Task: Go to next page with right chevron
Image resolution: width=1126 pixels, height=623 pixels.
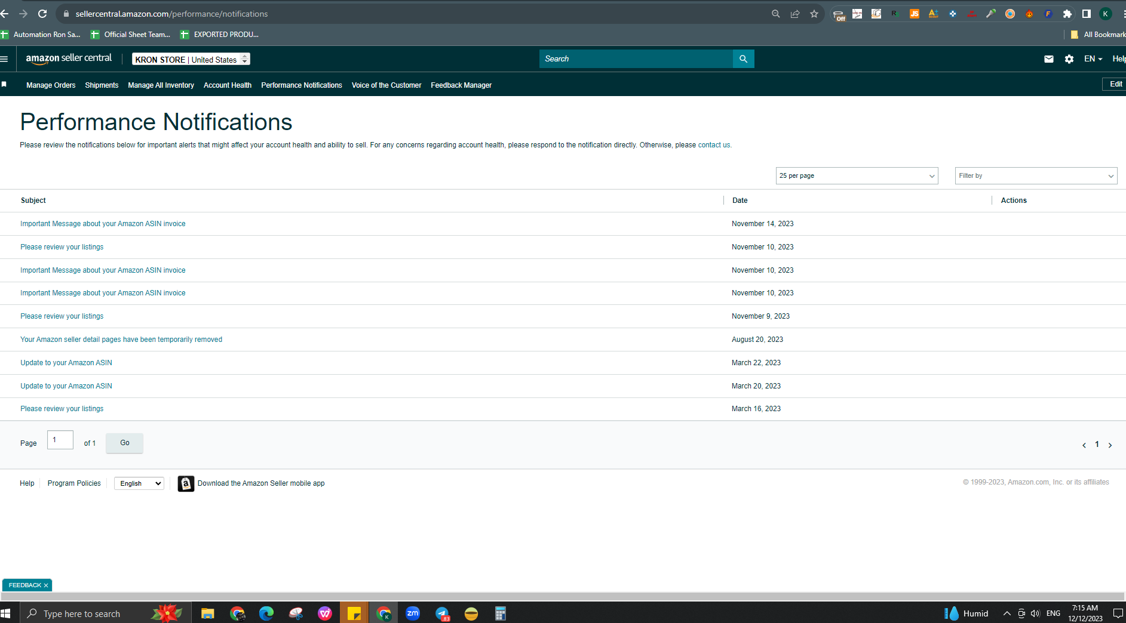Action: [x=1110, y=445]
